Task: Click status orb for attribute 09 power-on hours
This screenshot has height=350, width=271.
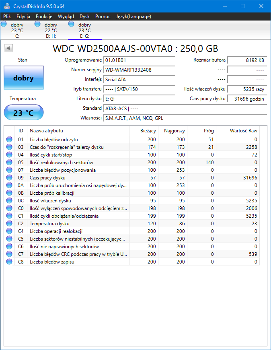Action: [x=9, y=177]
